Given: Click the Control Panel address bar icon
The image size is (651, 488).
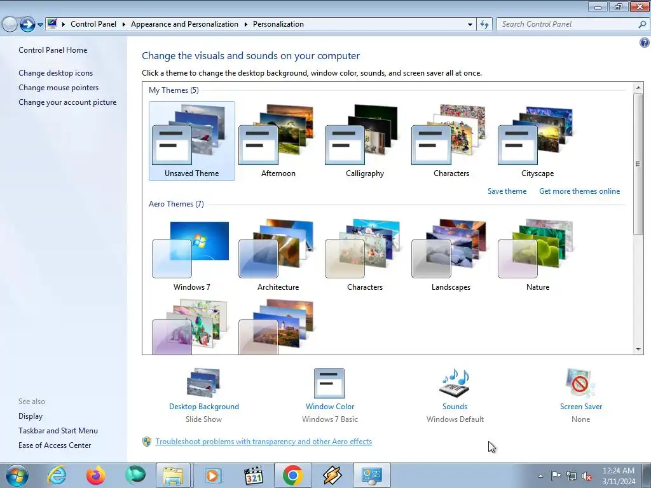Looking at the screenshot, I should coord(52,24).
